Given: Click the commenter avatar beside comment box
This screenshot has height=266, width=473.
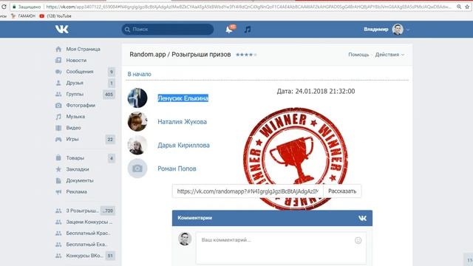Looking at the screenshot, I should (185, 239).
